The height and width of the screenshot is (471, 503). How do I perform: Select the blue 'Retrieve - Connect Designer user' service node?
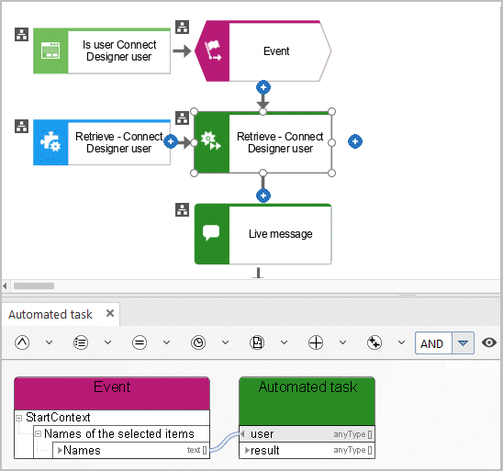click(x=102, y=142)
